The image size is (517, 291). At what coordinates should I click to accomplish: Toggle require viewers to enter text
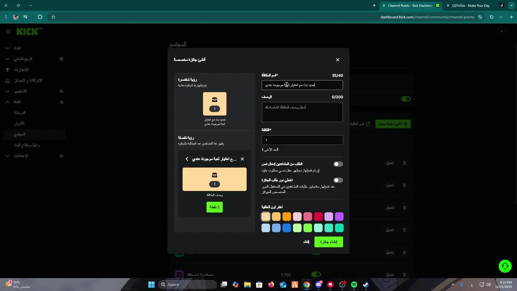(338, 164)
